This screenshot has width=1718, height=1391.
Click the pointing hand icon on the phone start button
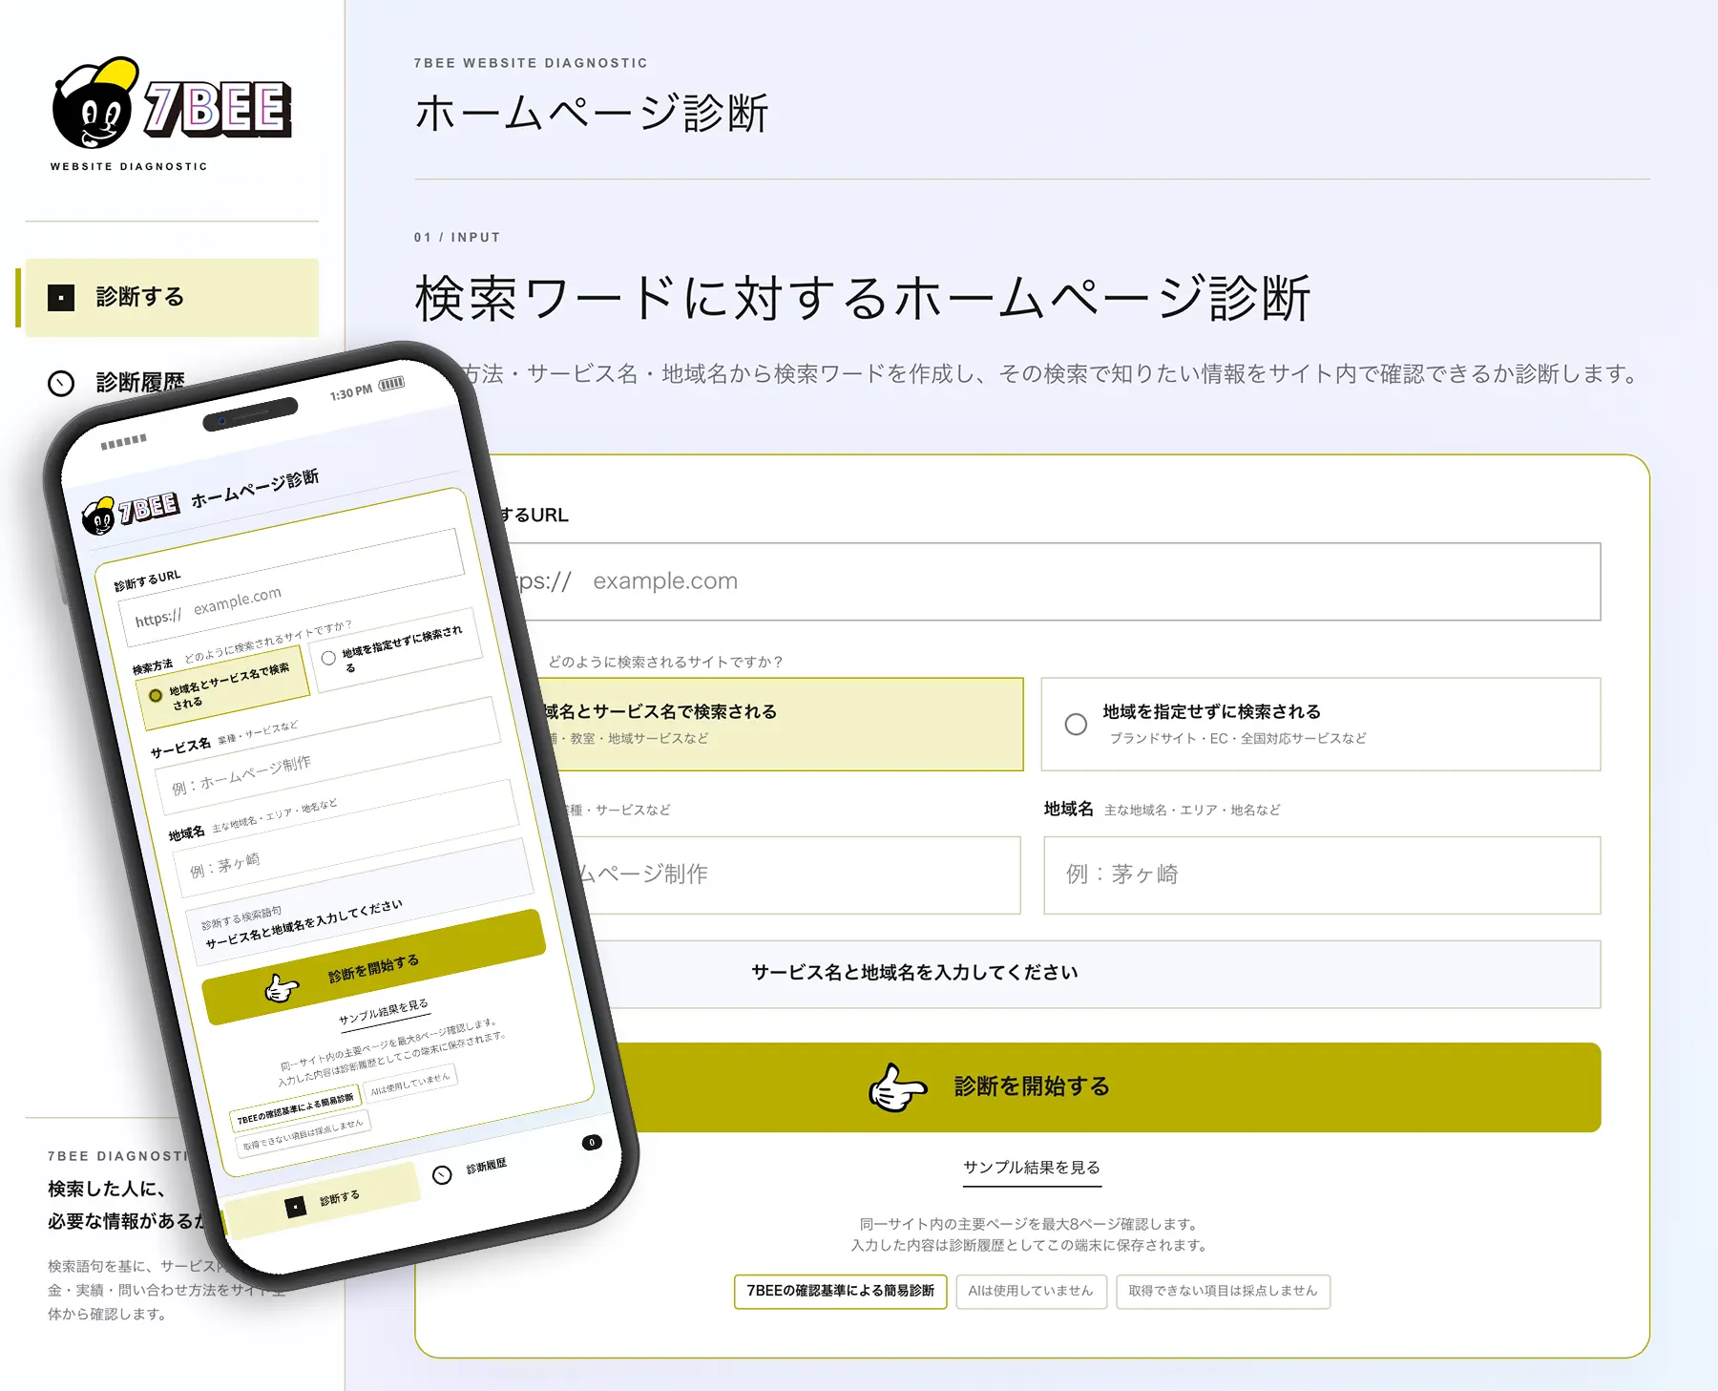(282, 988)
